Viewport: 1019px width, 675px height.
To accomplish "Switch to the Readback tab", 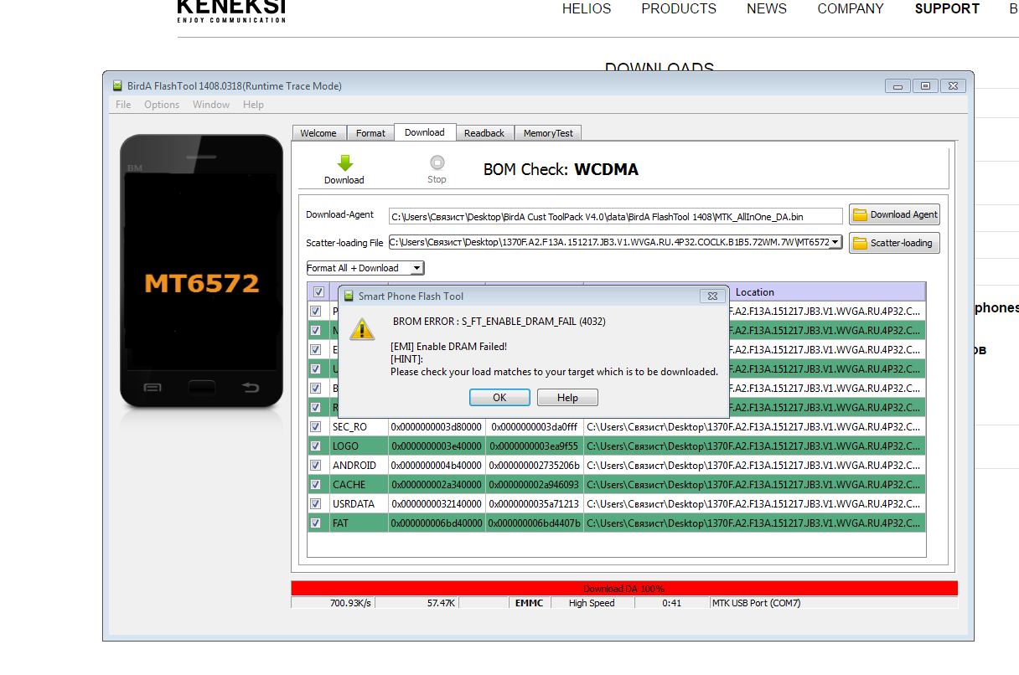I will click(484, 133).
